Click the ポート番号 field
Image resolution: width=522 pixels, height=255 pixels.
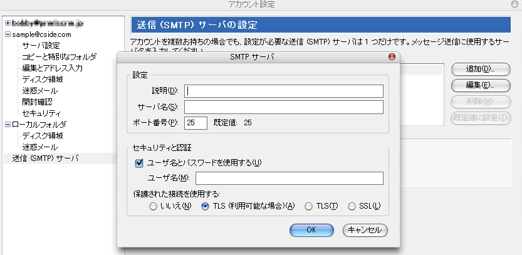point(196,123)
